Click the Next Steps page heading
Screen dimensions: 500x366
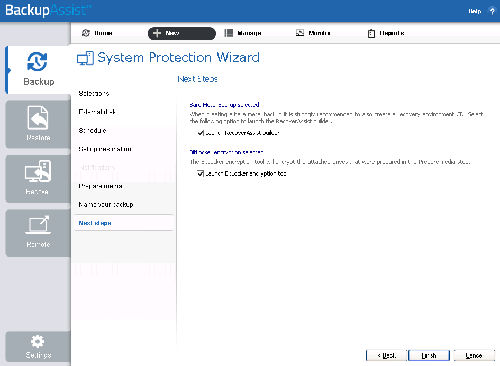tap(198, 79)
